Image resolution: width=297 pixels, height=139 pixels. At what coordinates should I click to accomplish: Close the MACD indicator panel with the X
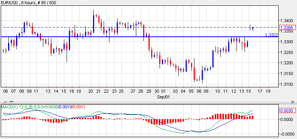[x=293, y=102]
